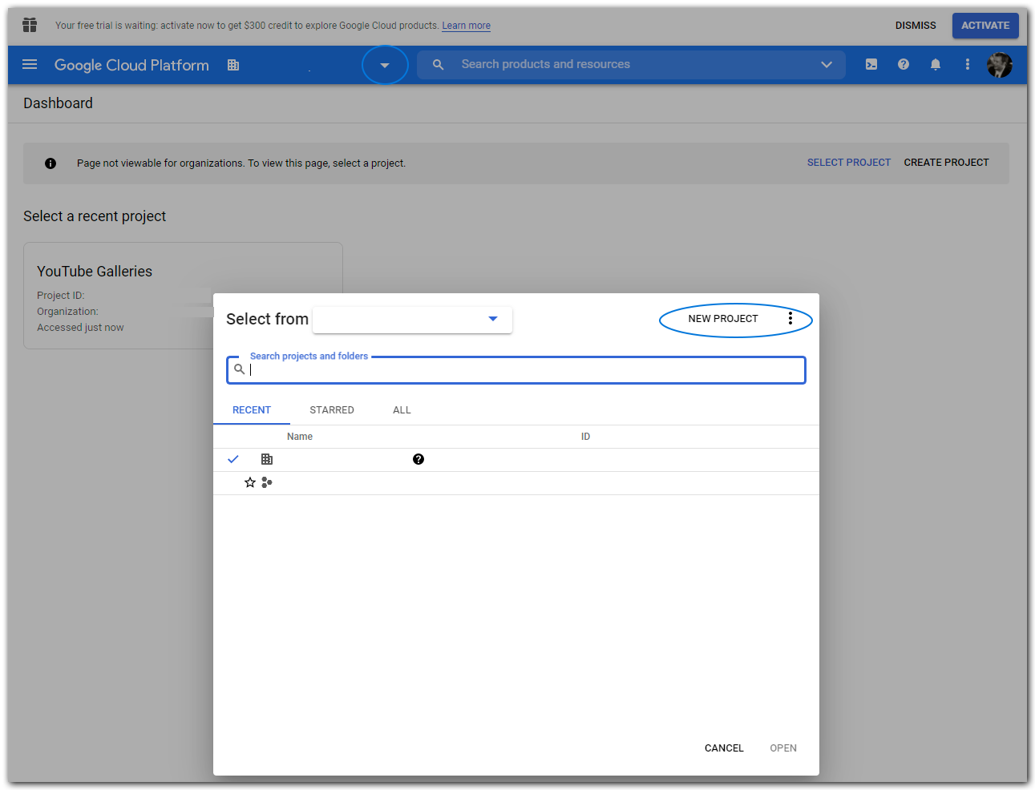Click help icon beside organization row

click(418, 459)
